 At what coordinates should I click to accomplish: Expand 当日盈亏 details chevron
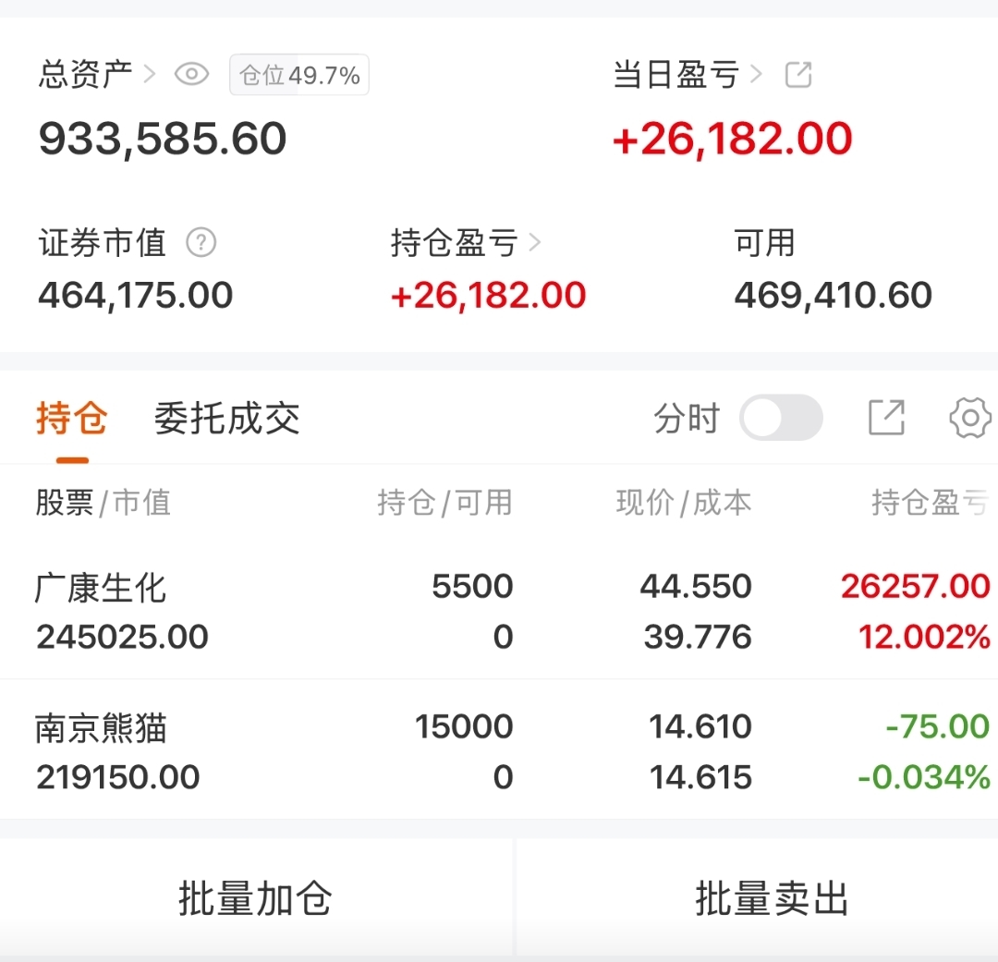(758, 75)
